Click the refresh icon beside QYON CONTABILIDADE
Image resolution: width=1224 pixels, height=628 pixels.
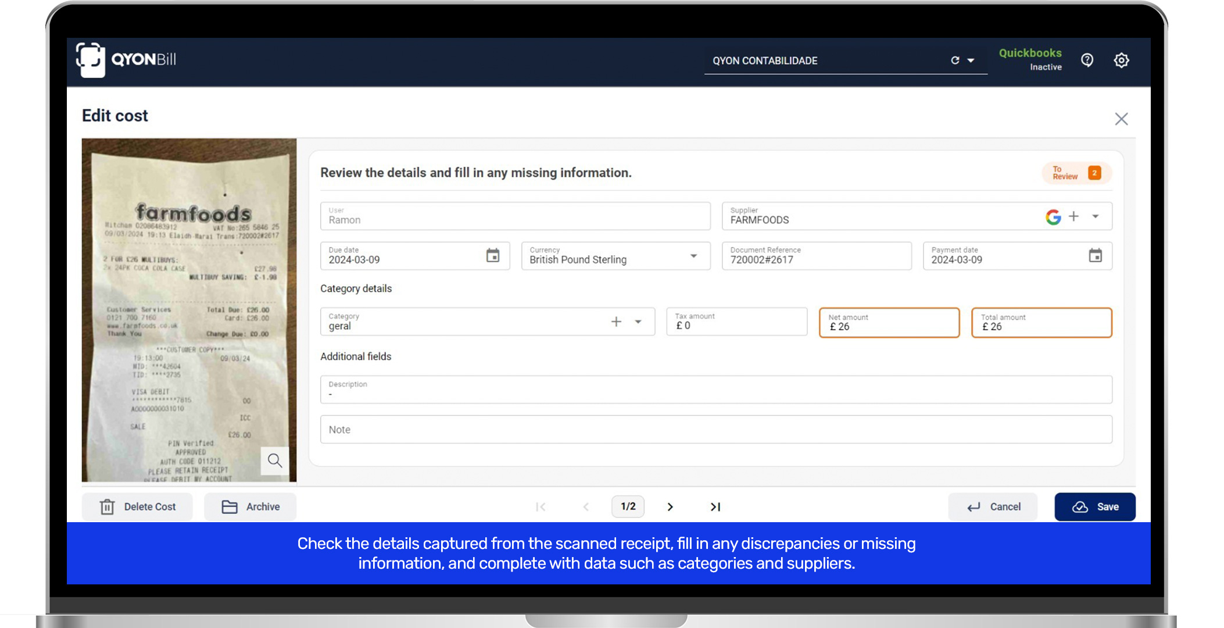pyautogui.click(x=955, y=60)
